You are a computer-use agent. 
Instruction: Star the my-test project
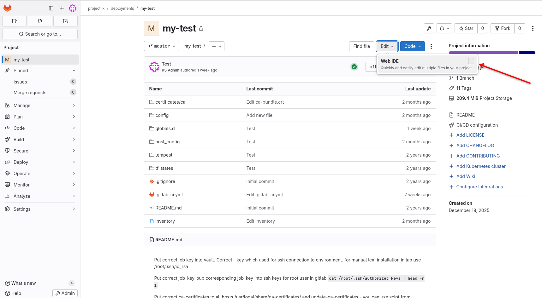coord(466,28)
